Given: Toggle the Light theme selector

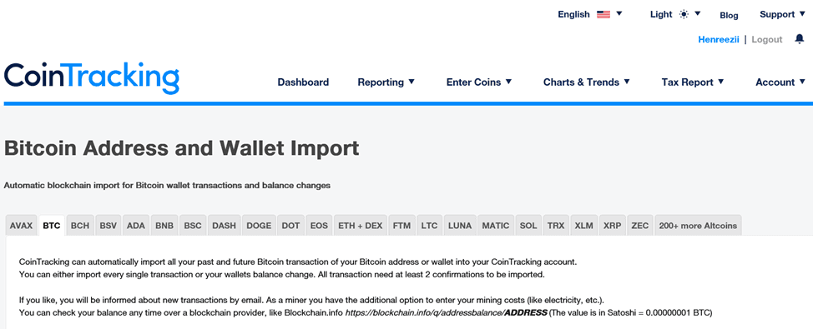Looking at the screenshot, I should pos(674,14).
